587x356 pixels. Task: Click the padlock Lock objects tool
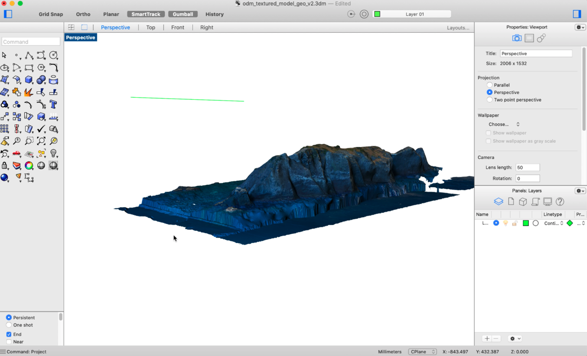[x=4, y=166]
